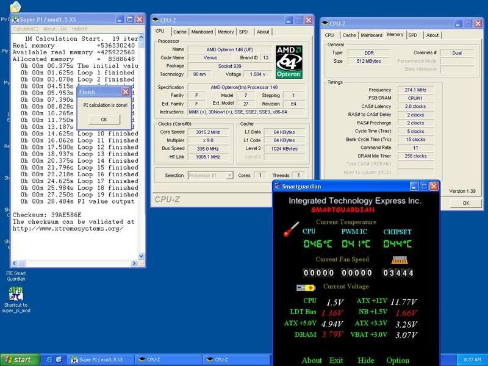Open super_pi_mod desktop shortcut
The width and height of the screenshot is (488, 366).
tap(16, 300)
